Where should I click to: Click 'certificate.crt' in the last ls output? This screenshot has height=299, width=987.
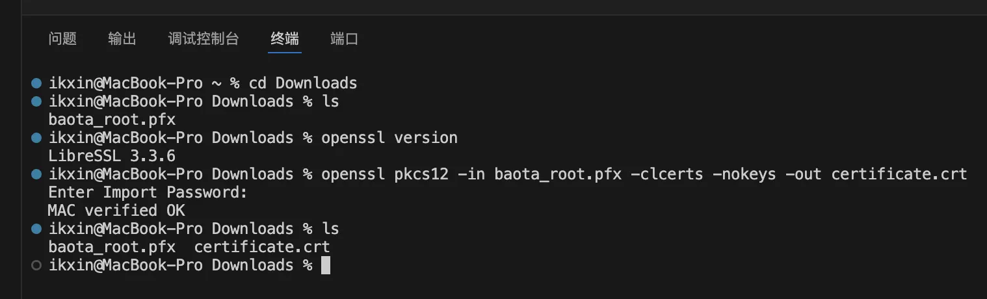pyautogui.click(x=262, y=247)
